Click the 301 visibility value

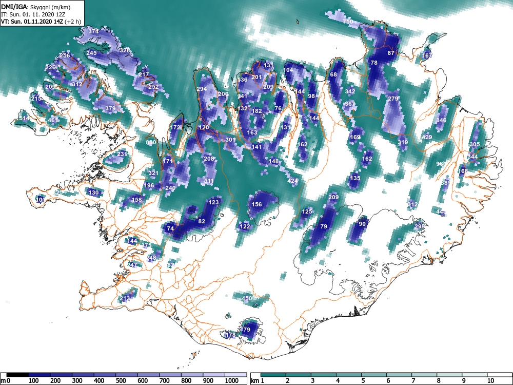[x=230, y=140]
